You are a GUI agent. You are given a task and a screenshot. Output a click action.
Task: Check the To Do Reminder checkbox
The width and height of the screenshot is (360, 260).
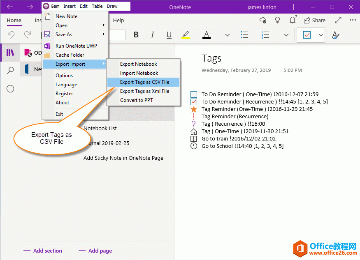(193, 94)
